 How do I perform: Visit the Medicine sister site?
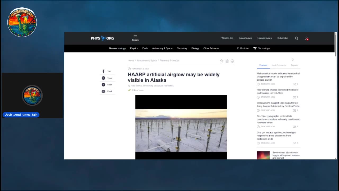click(243, 48)
